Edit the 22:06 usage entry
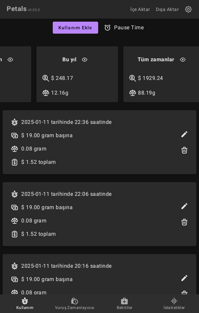199x313 pixels. click(x=184, y=206)
